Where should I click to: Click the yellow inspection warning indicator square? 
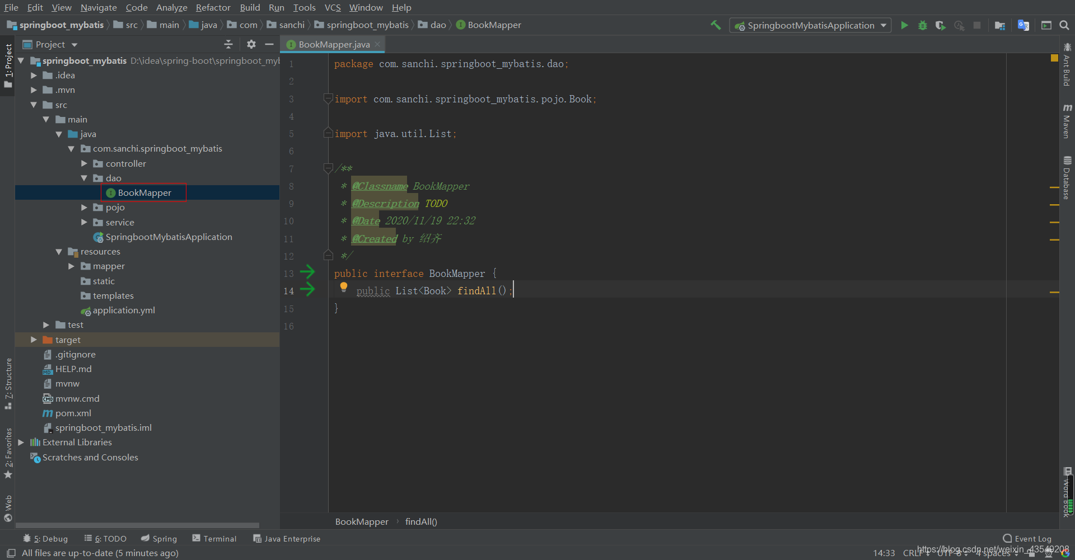(x=1054, y=58)
